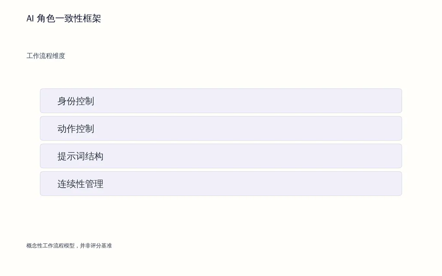Choose the continuity management dimension row
The height and width of the screenshot is (276, 442).
(221, 184)
